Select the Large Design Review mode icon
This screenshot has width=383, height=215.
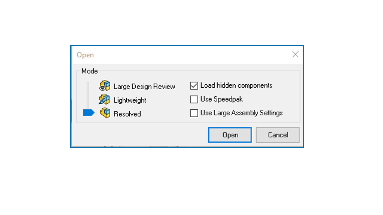tap(105, 86)
